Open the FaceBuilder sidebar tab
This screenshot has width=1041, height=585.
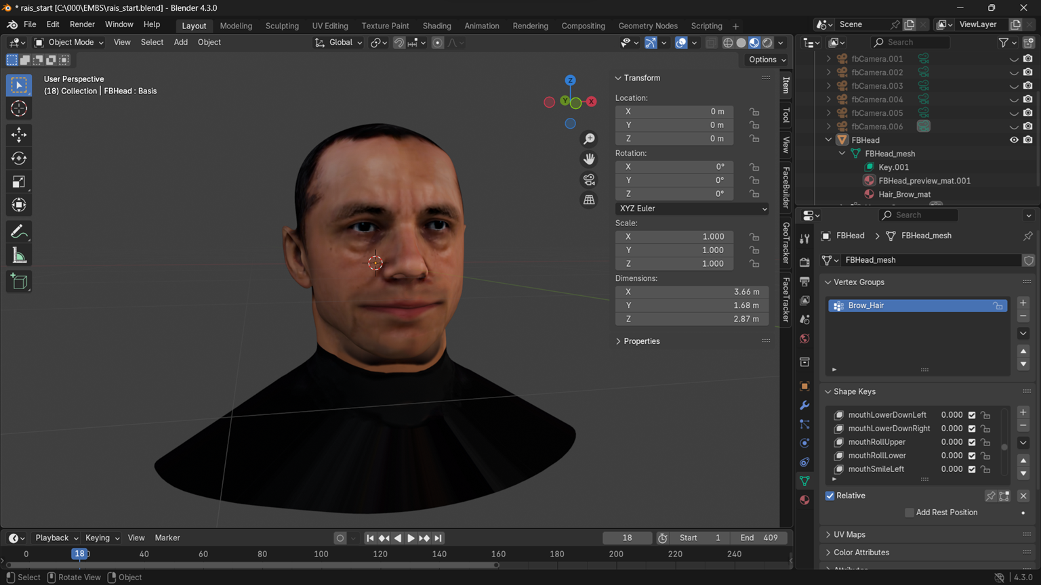(785, 188)
